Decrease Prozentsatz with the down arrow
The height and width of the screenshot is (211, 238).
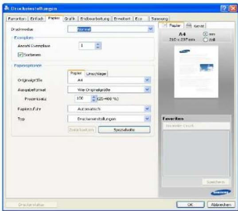click(94, 100)
